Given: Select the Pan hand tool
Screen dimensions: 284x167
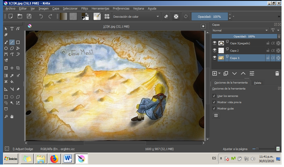Looking at the screenshot, I should (x=12, y=117).
